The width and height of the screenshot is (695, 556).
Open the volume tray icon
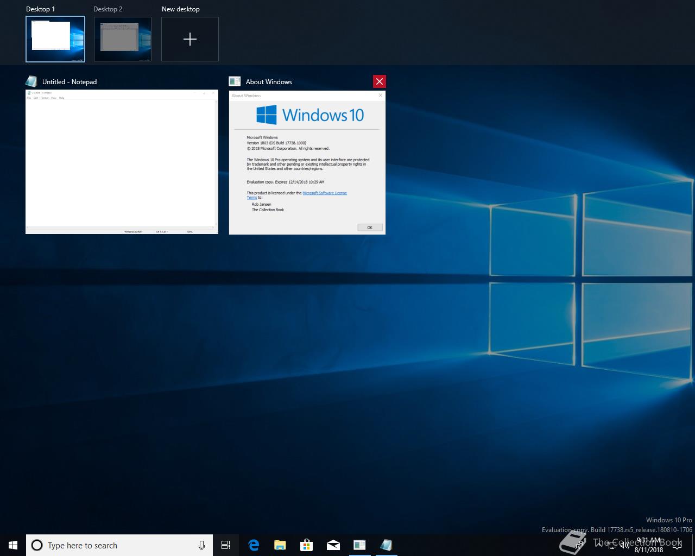click(x=625, y=545)
